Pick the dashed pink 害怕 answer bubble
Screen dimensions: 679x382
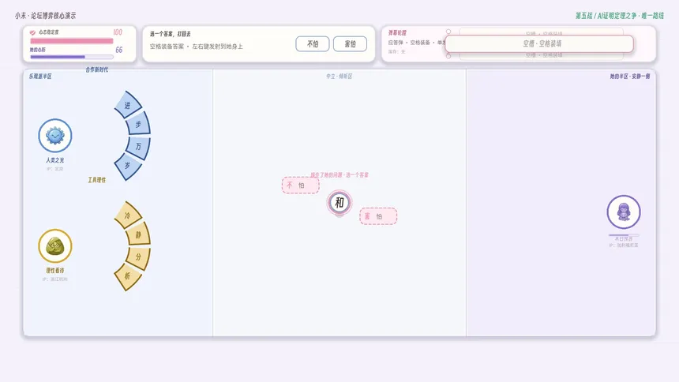tap(378, 216)
